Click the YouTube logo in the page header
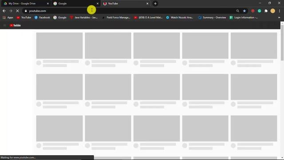 pos(15,25)
